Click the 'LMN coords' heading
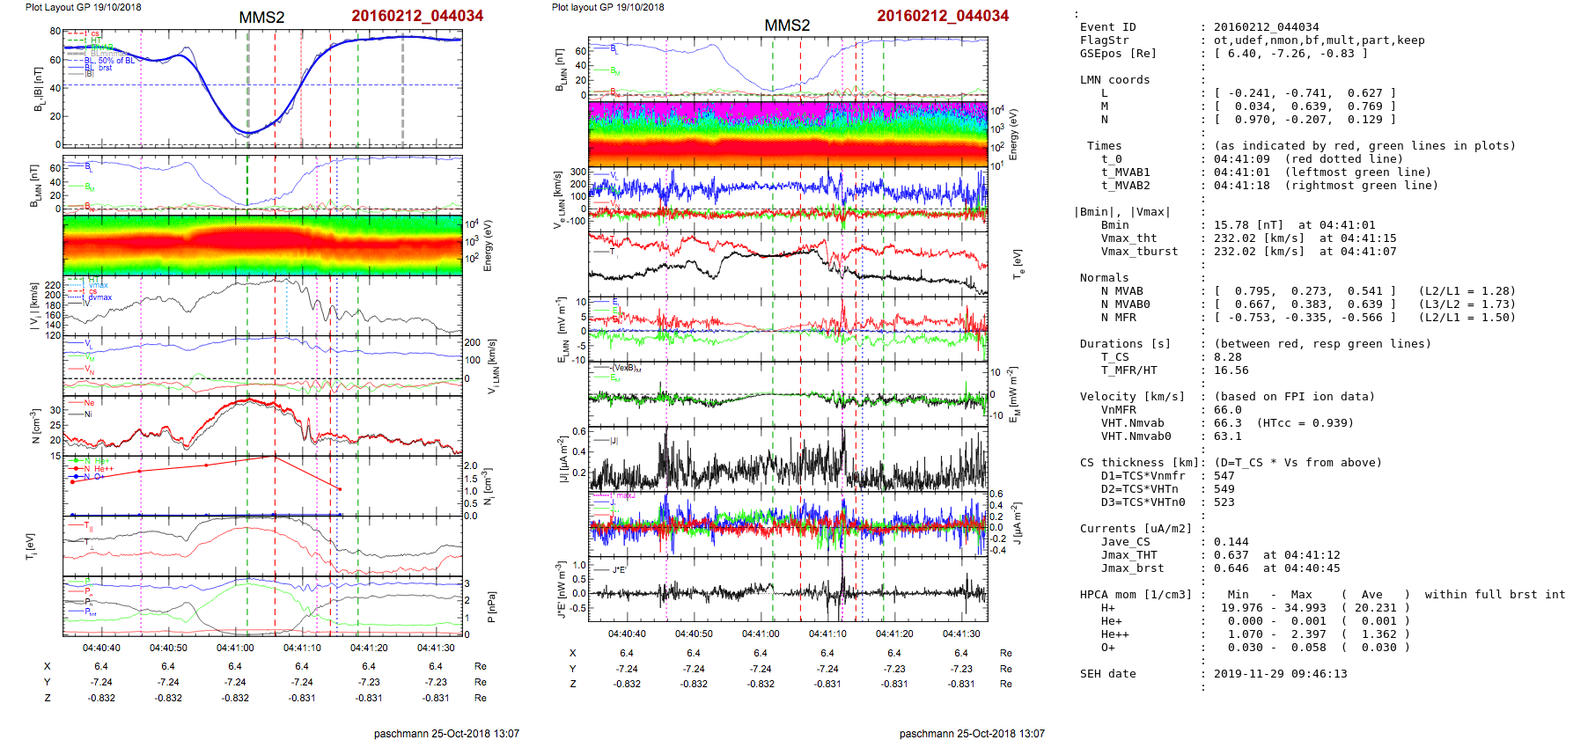Image resolution: width=1588 pixels, height=740 pixels. 1114,80
